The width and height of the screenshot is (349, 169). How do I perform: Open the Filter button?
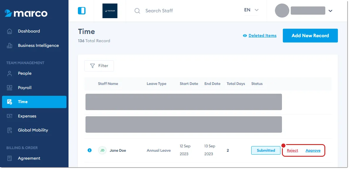99,66
